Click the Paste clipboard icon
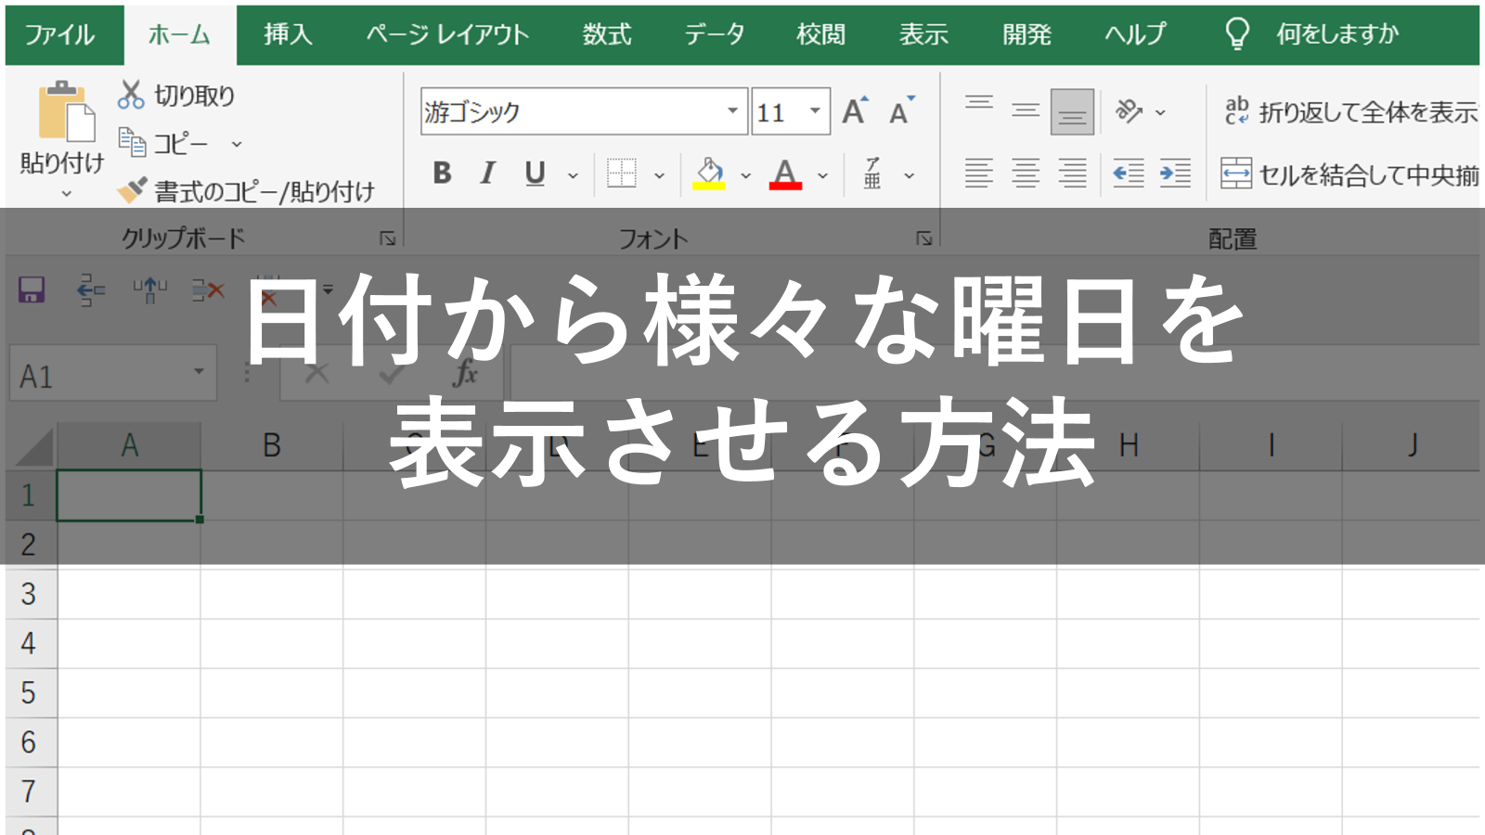 coord(66,113)
